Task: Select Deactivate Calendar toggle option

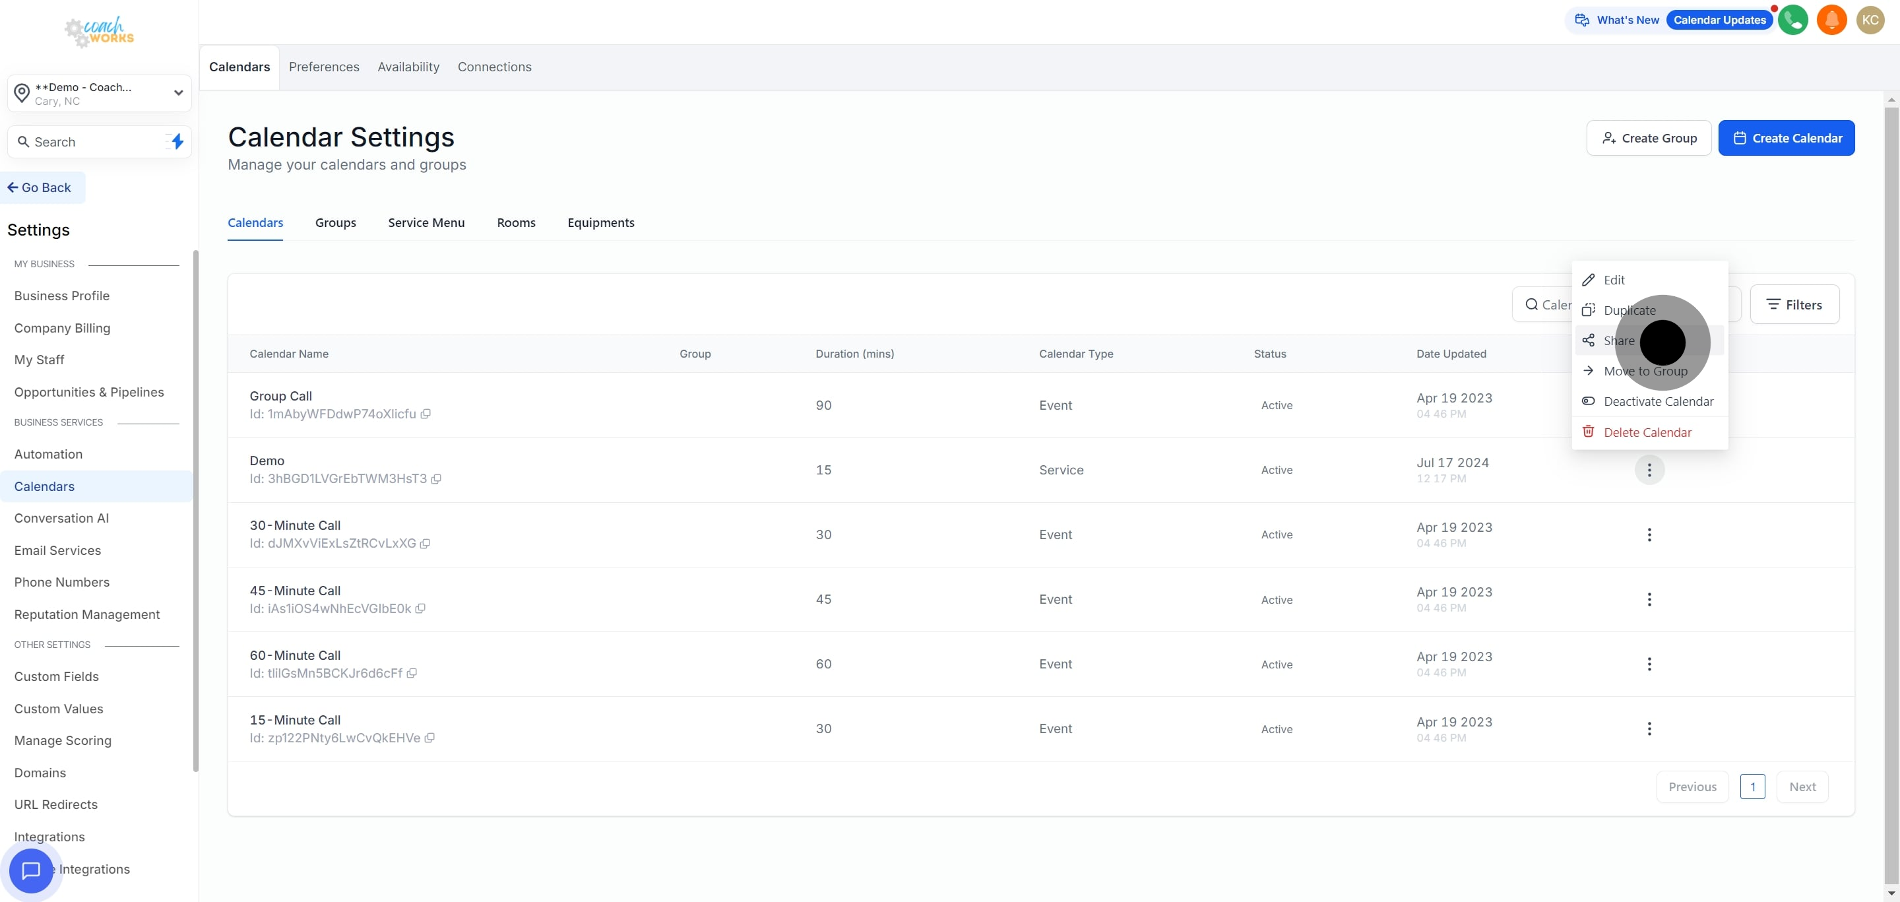Action: 1657,401
